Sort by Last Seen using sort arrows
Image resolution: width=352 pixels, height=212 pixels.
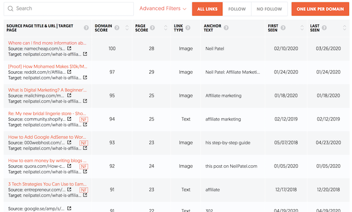coord(344,28)
